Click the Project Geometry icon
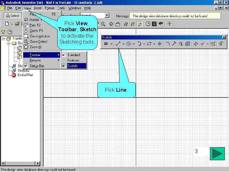This screenshot has width=229, height=172. click(221, 44)
